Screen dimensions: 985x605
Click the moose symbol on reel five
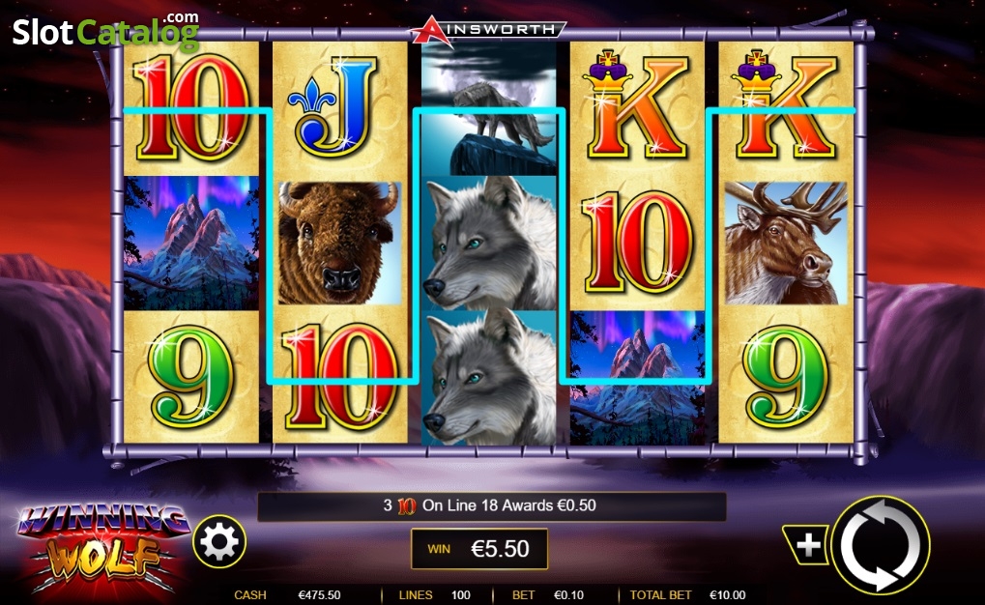point(786,244)
